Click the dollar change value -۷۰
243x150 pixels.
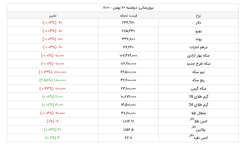click(60, 23)
